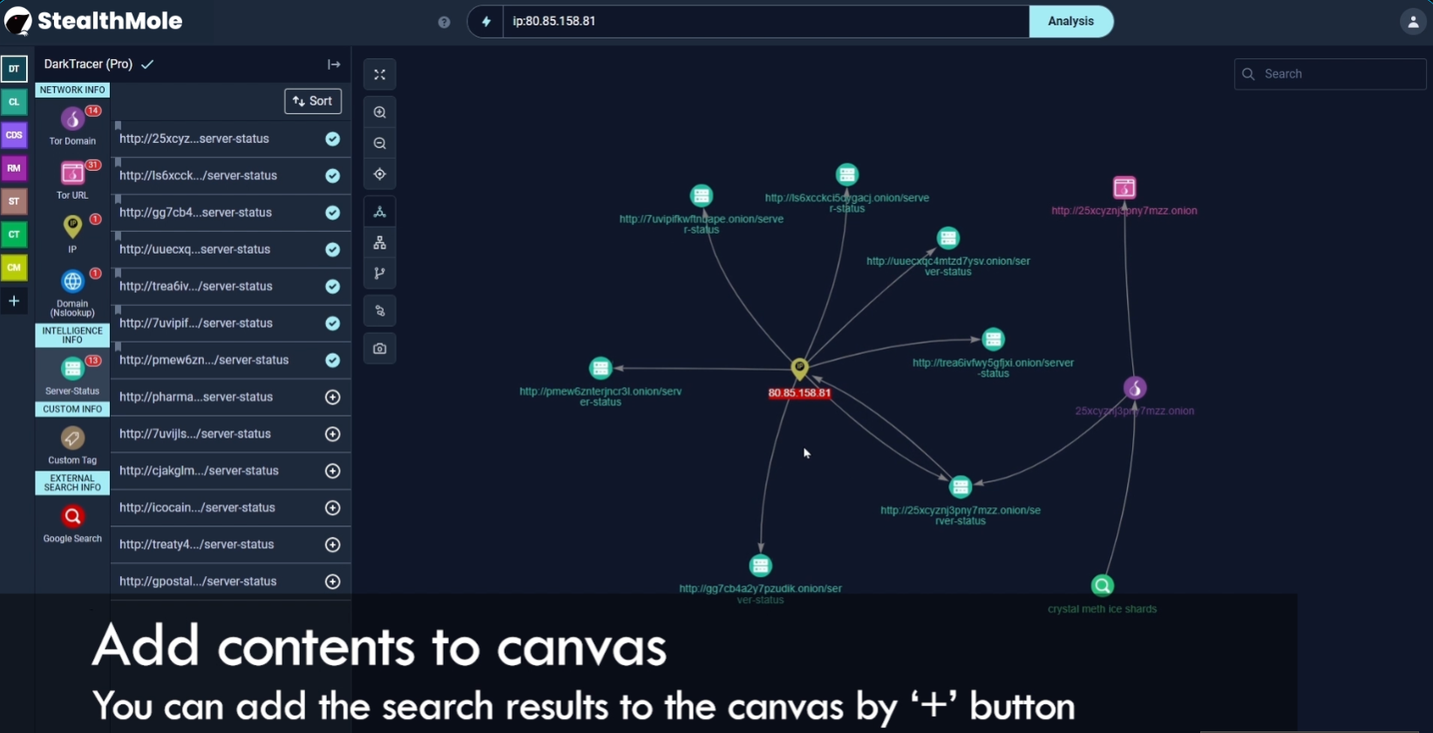
Task: Toggle checkmark for http://uuecxq...server-status
Action: coord(333,249)
